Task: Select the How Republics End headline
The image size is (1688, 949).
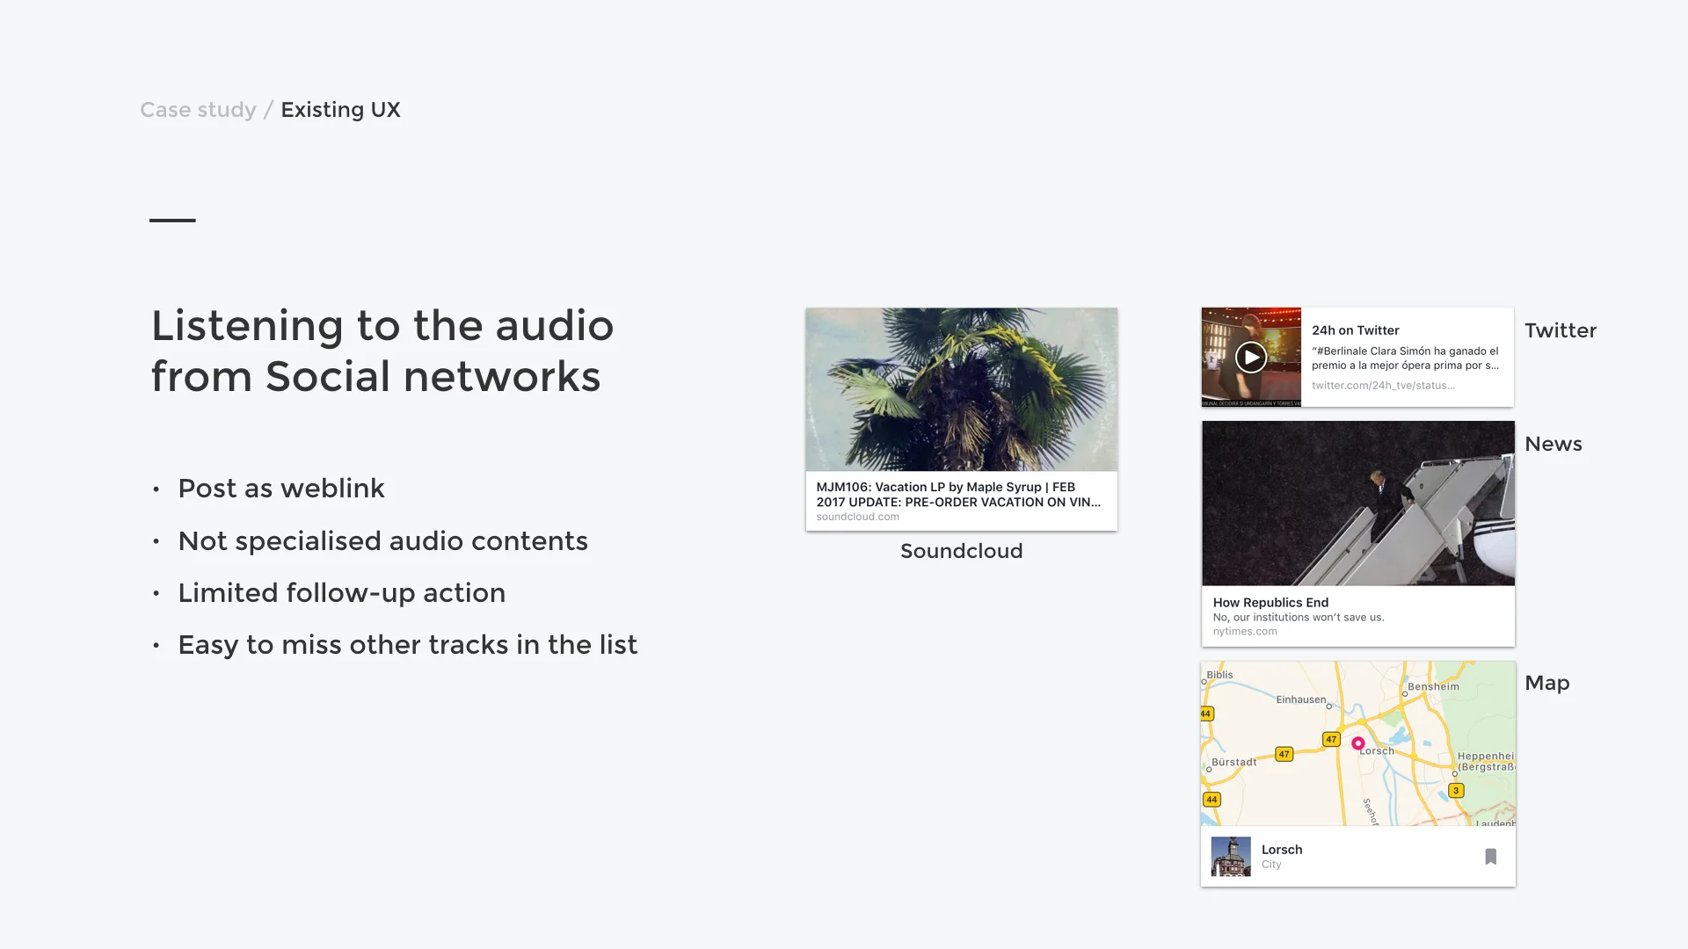Action: coord(1270,603)
